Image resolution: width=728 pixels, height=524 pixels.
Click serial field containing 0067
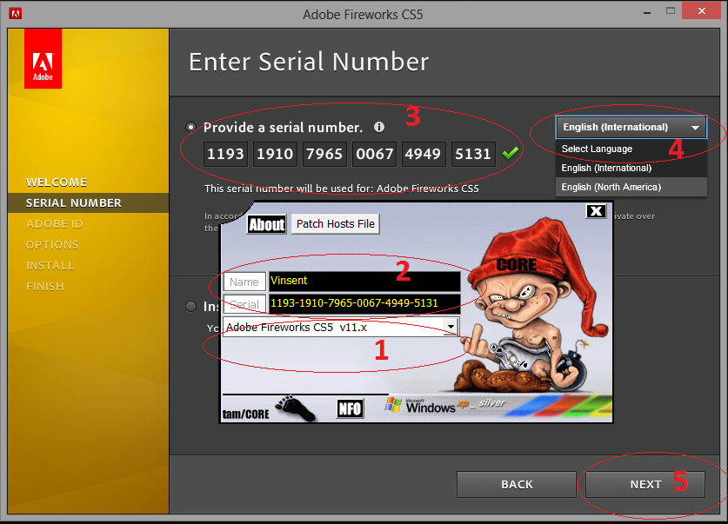374,154
